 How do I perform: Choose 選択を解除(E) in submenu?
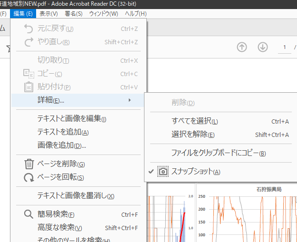point(221,135)
